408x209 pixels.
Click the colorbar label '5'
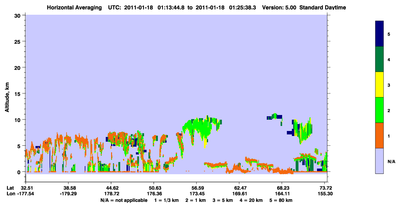tap(389, 34)
